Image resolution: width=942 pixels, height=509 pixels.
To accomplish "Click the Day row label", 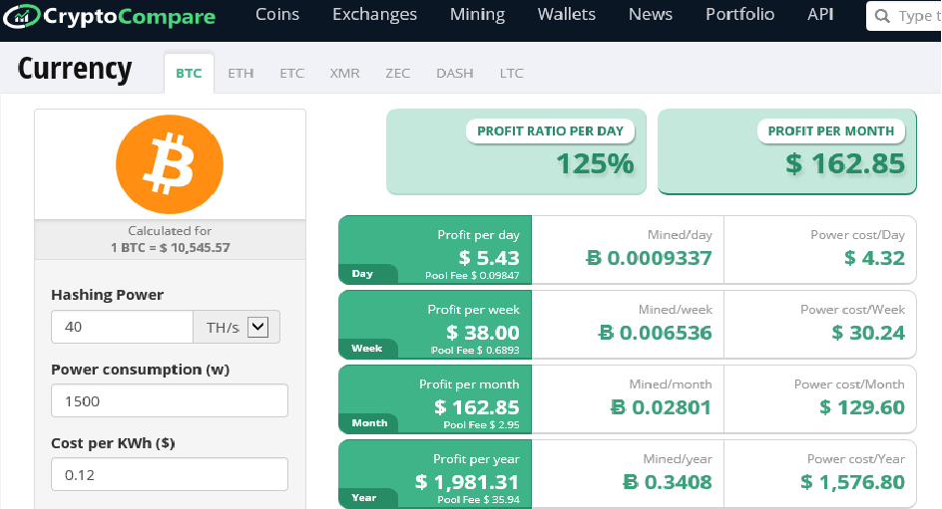I will click(362, 273).
